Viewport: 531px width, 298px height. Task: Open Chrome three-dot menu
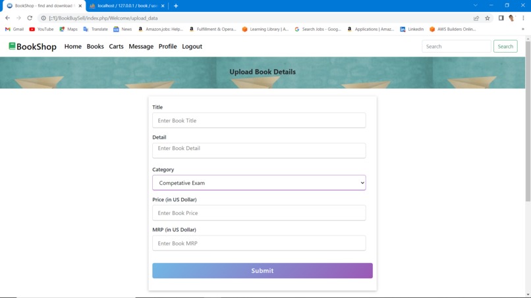523,18
